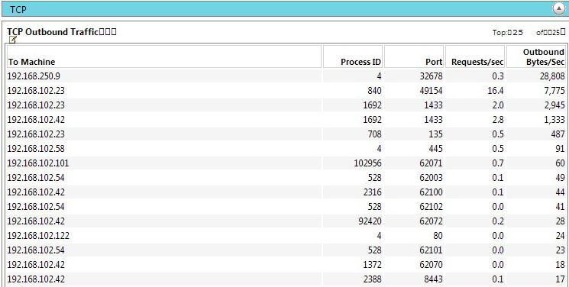The height and width of the screenshot is (287, 569).
Task: Click process ID 2316 cell
Action: click(372, 192)
